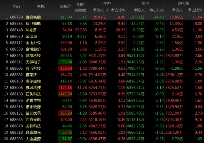Click the 代码 column header

pos(16,6)
